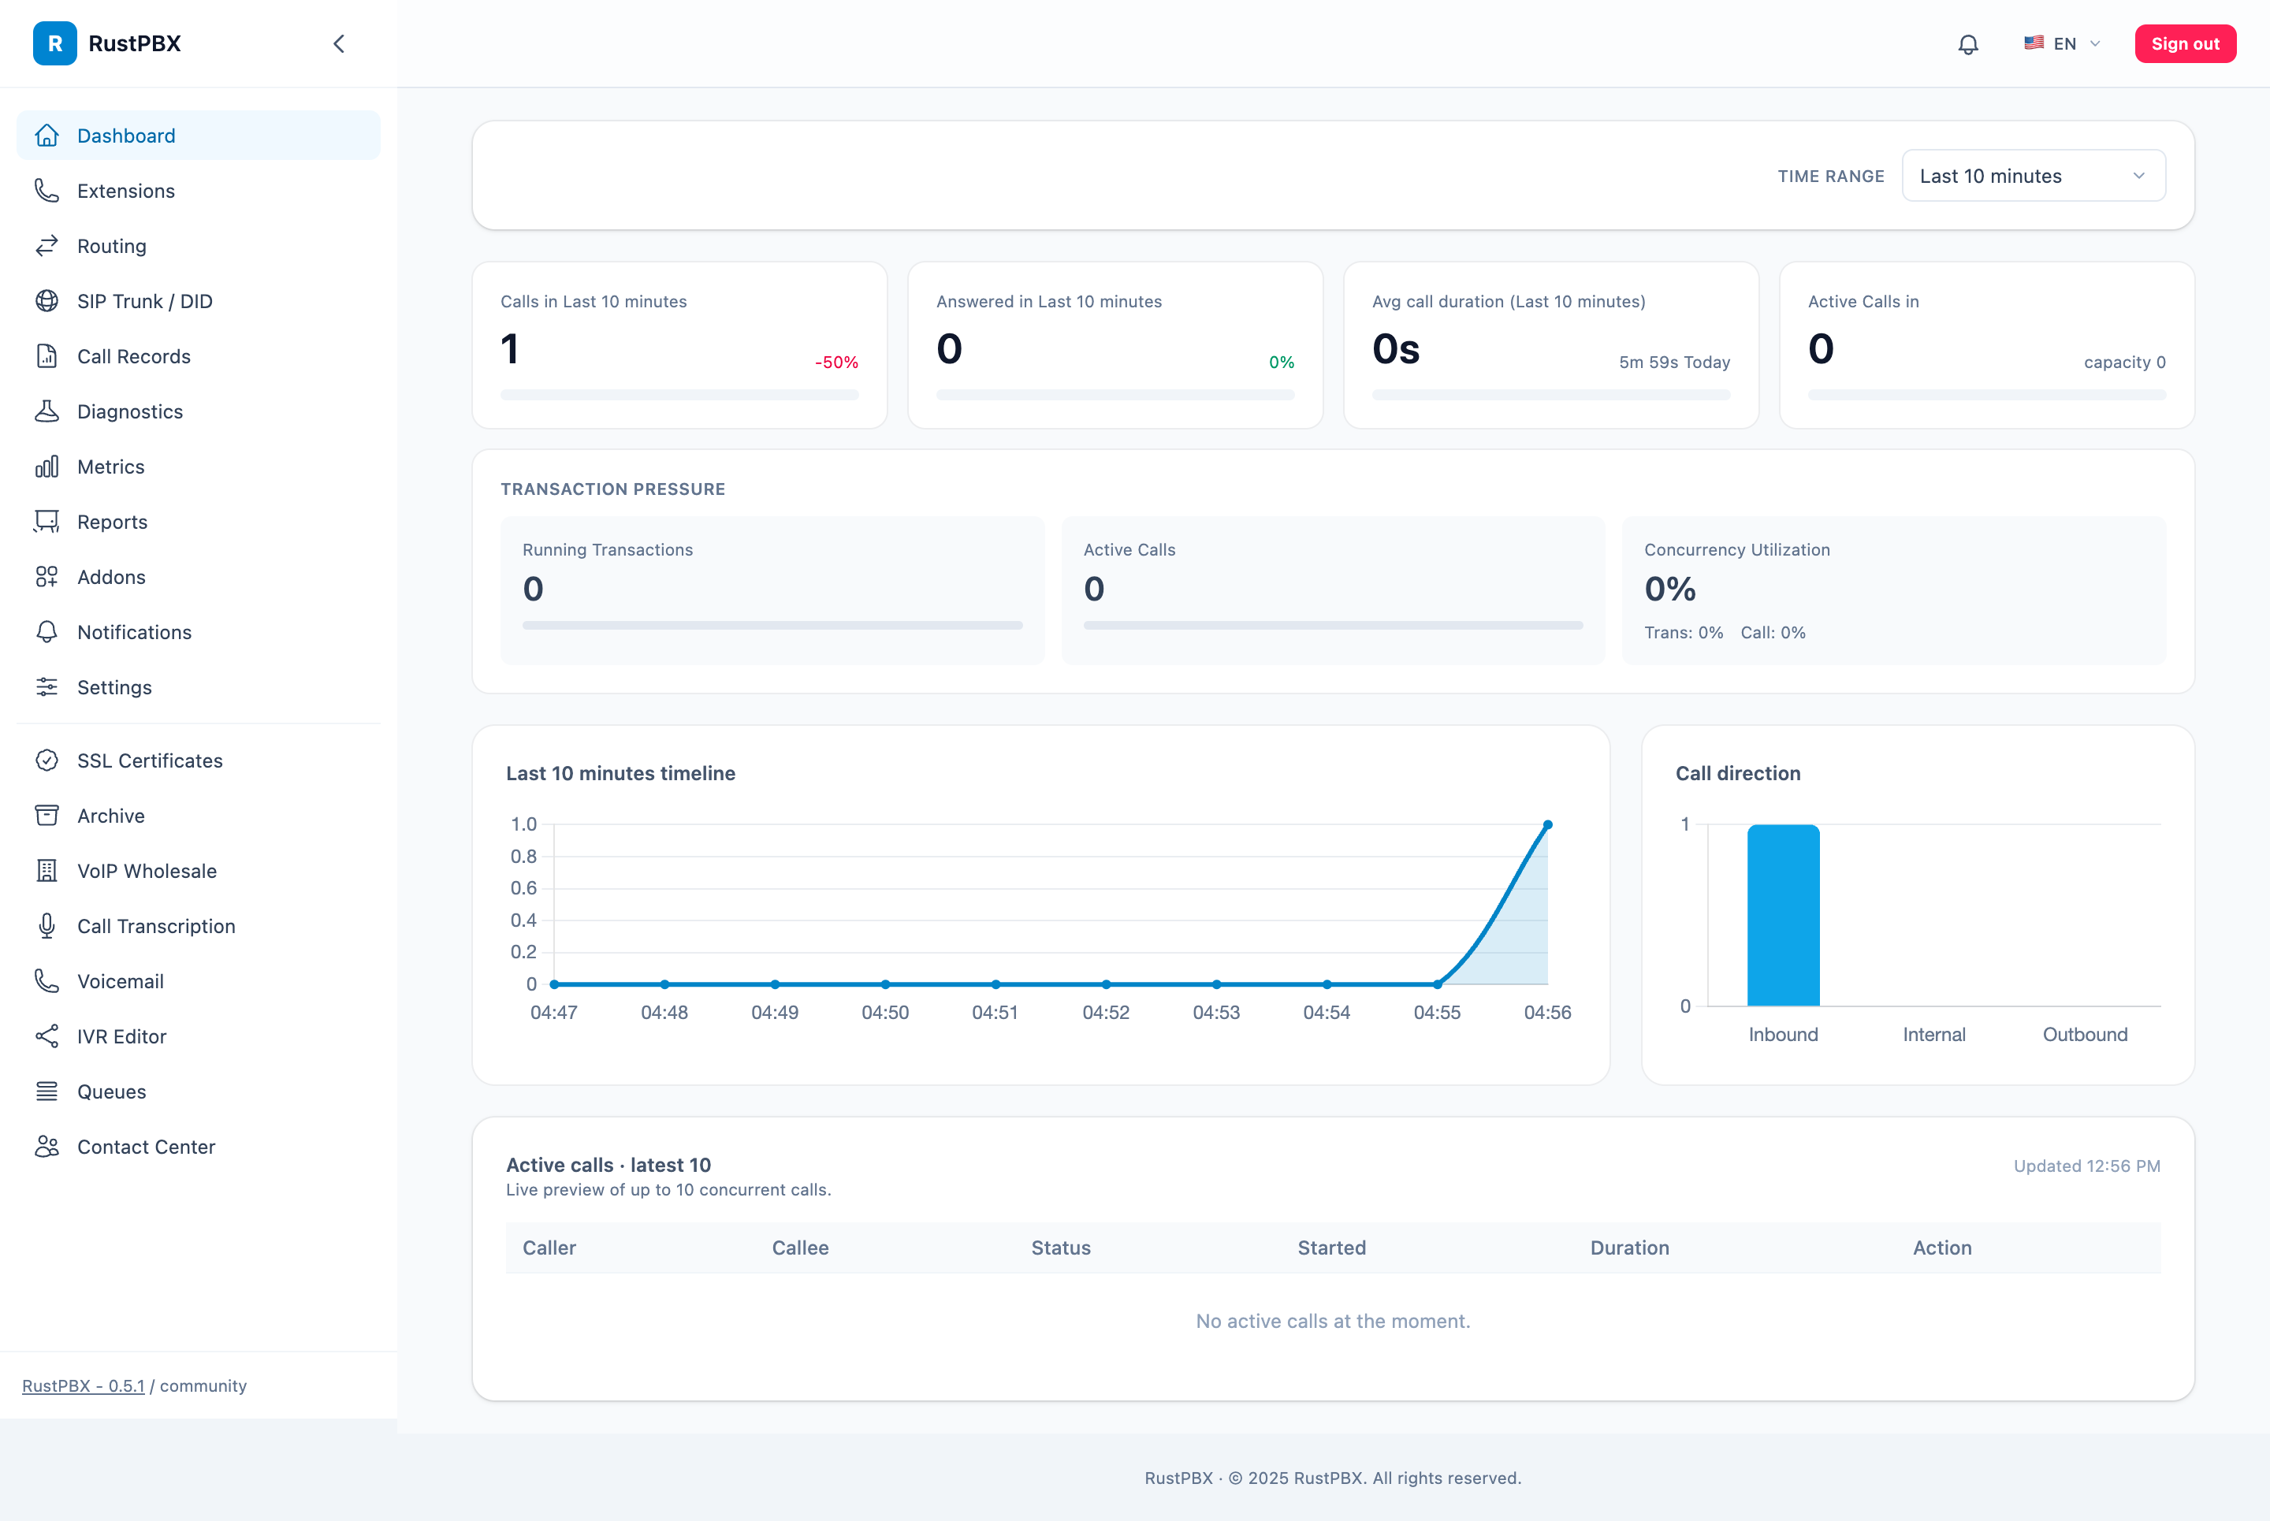Click the -50% change indicator
The height and width of the screenshot is (1521, 2270).
(836, 363)
